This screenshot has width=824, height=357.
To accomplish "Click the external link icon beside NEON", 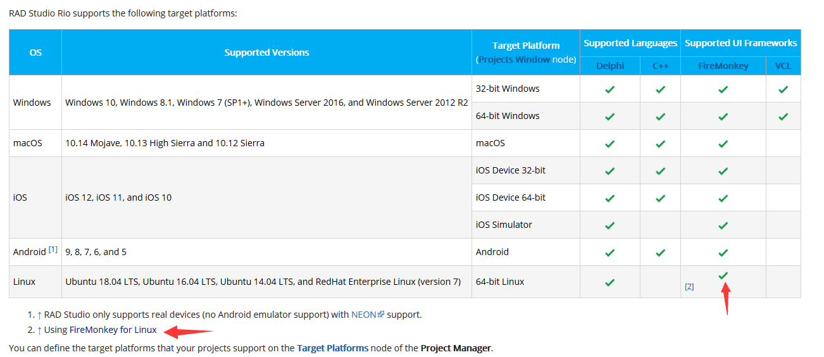I will click(x=381, y=315).
